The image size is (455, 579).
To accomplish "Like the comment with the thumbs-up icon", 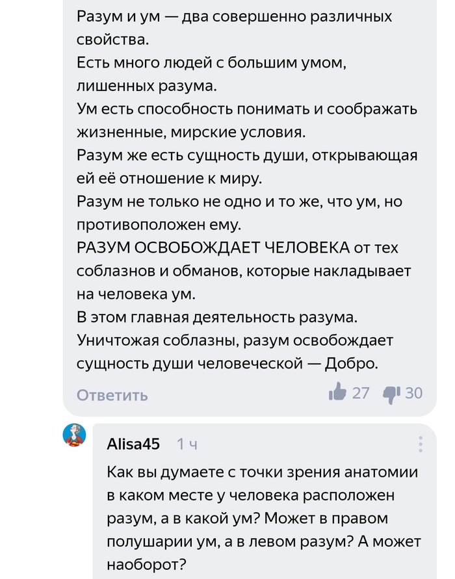I will (x=337, y=392).
